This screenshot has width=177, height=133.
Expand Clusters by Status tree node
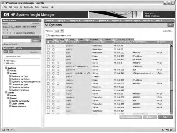point(11,87)
